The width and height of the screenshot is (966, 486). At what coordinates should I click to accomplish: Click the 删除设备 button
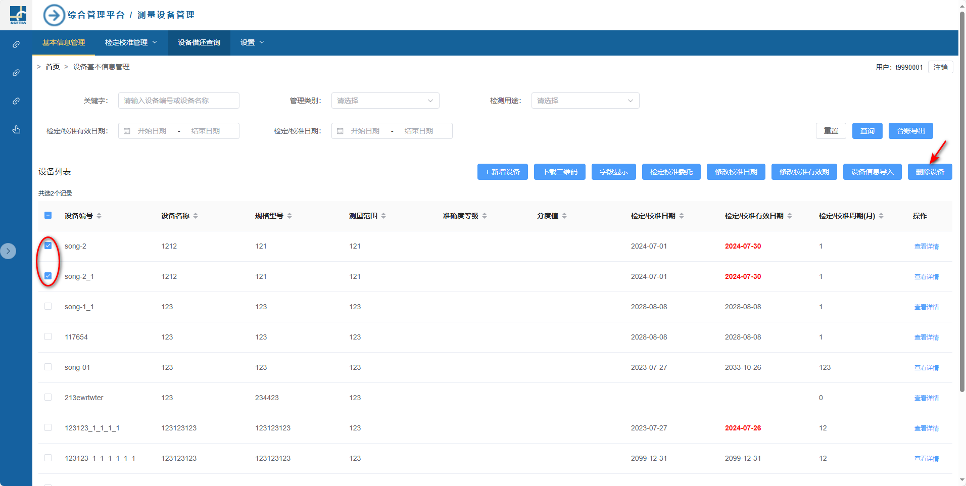pos(930,172)
